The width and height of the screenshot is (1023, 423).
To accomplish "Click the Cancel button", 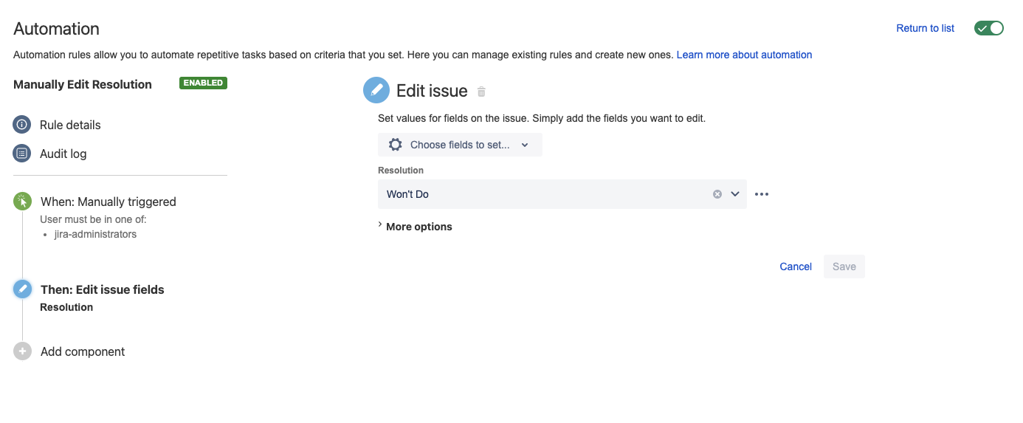I will point(796,266).
